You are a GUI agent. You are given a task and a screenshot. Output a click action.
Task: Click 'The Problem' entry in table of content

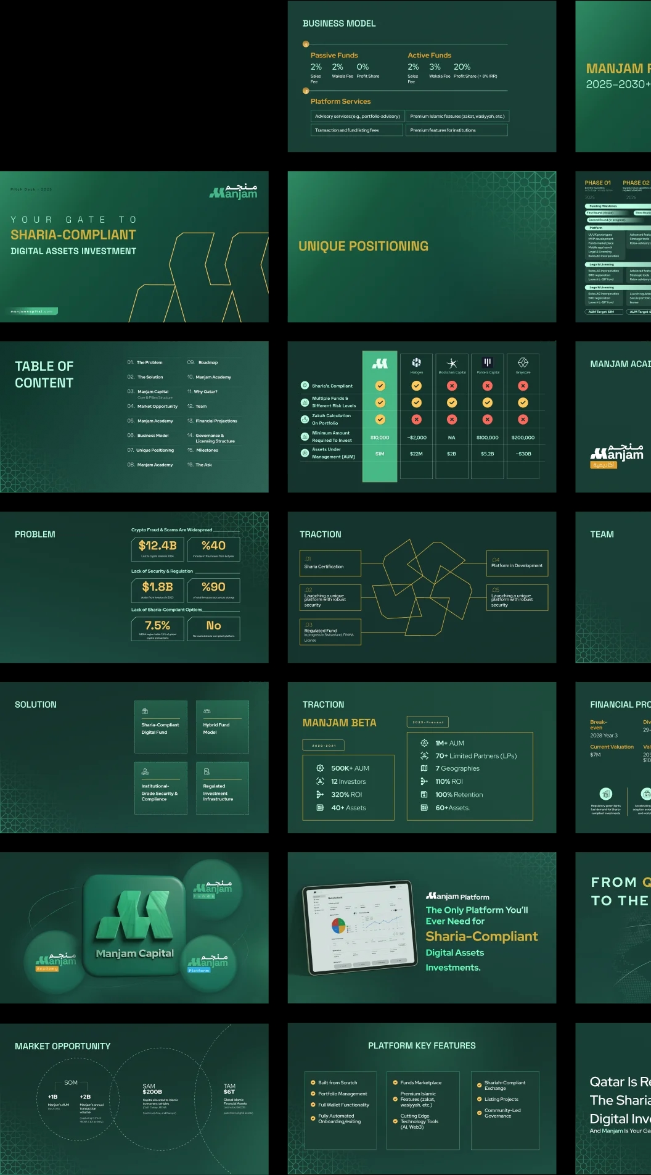(x=149, y=362)
